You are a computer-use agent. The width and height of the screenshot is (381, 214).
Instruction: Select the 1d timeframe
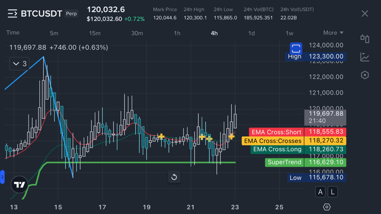coord(252,33)
